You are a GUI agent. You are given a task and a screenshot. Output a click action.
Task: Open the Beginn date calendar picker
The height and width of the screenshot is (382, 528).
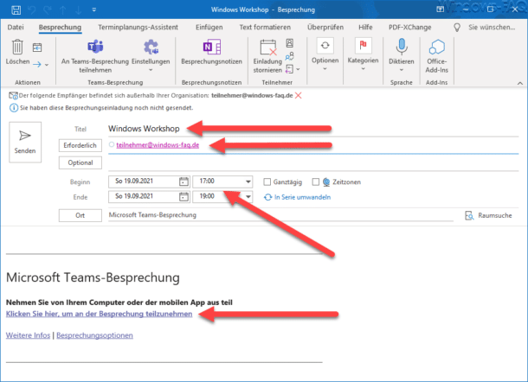(184, 181)
